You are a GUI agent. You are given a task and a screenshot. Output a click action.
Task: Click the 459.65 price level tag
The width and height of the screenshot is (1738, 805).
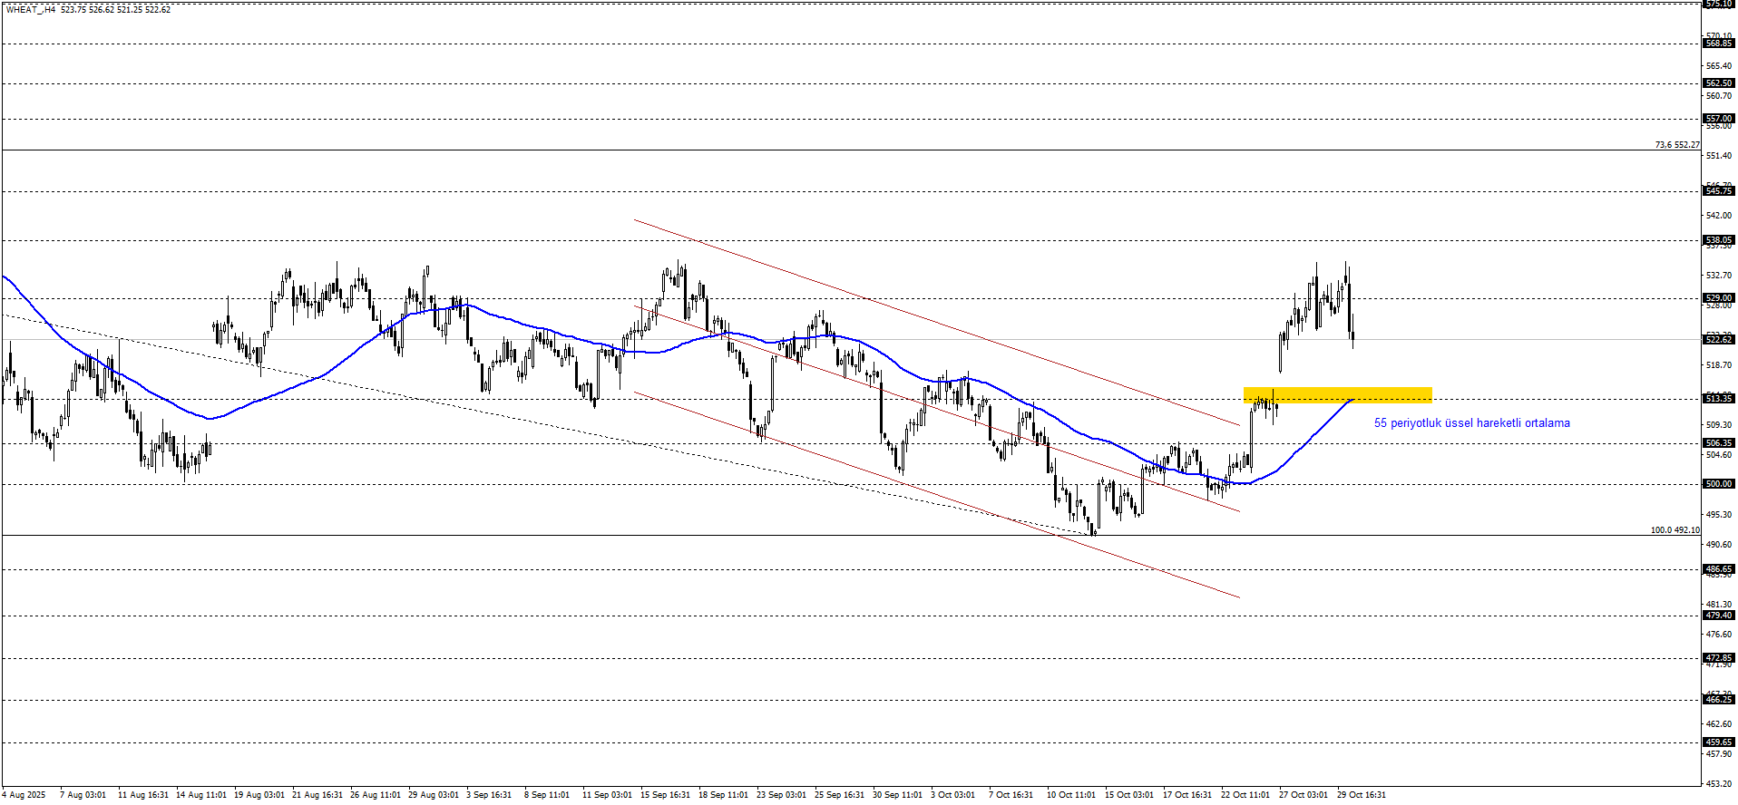[x=1718, y=742]
